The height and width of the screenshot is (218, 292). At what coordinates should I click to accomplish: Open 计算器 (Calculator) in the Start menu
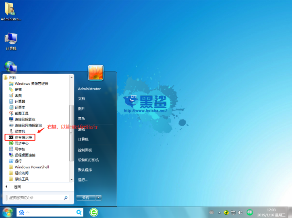click(20, 102)
